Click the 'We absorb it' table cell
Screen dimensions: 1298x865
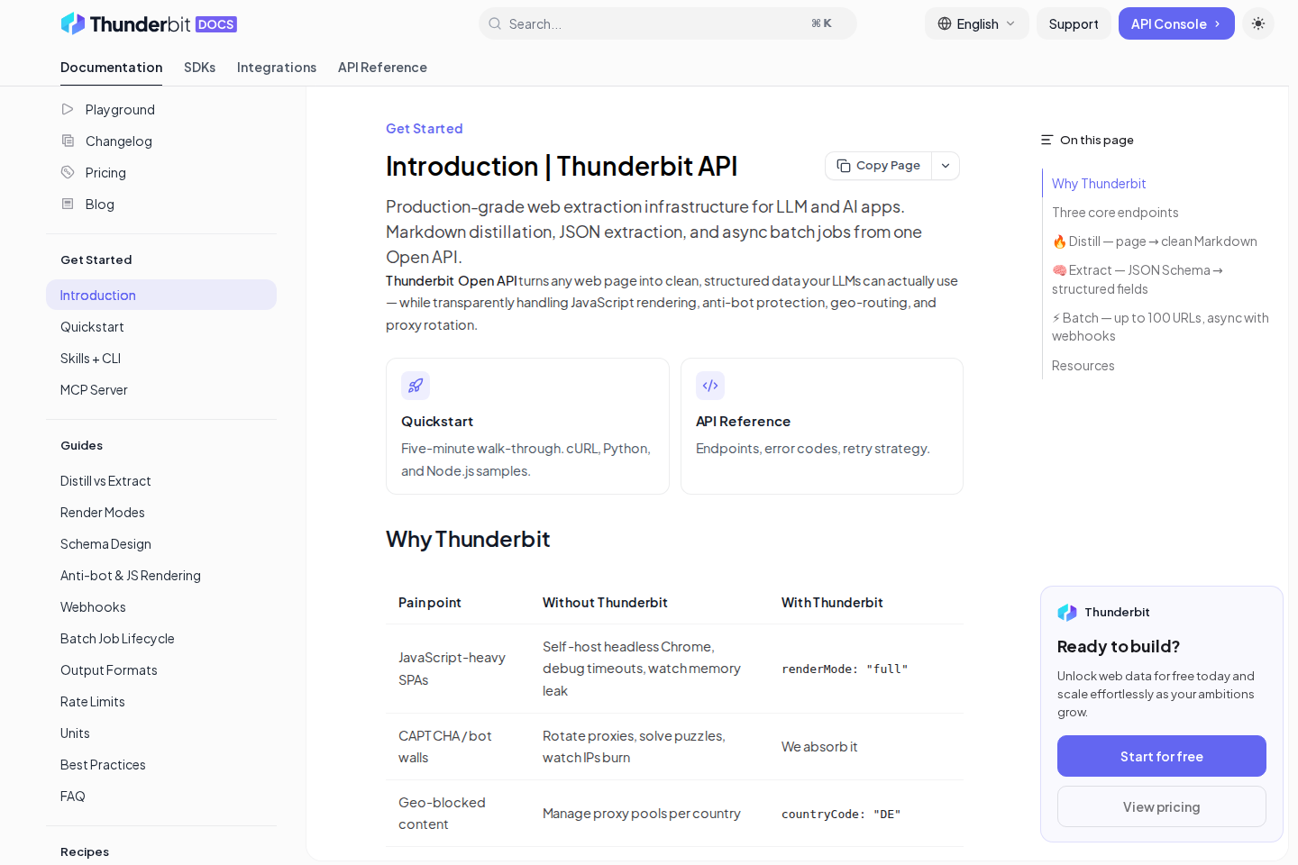819,746
